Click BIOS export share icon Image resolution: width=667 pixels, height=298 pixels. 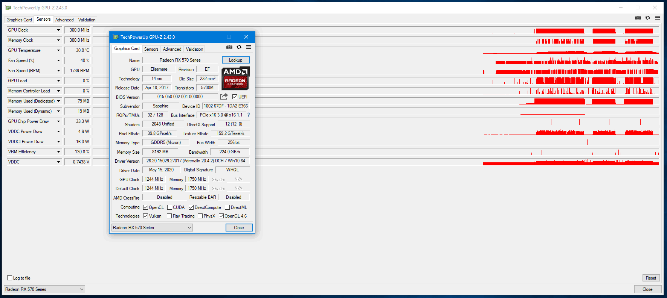coord(224,97)
